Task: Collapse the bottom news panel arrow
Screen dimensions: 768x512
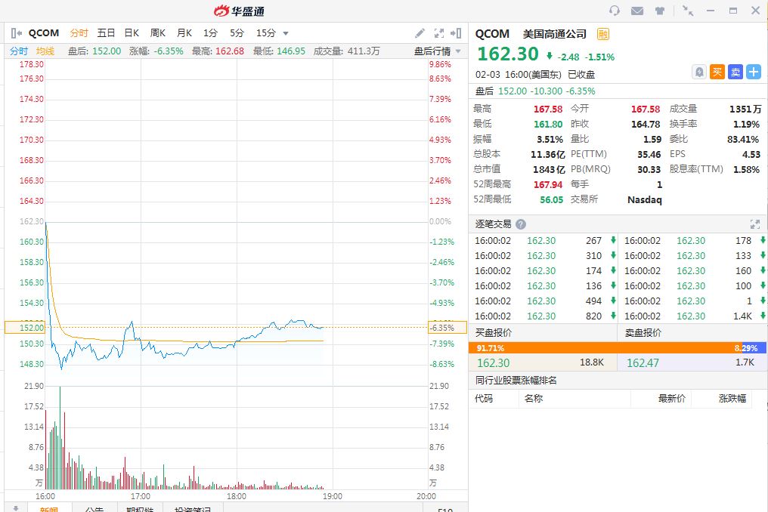Action: pyautogui.click(x=16, y=508)
